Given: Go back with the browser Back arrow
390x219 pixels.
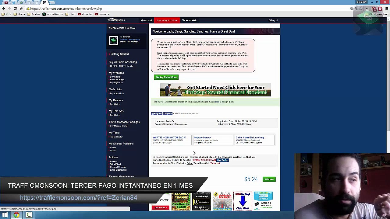Looking at the screenshot, I should 4,9.
